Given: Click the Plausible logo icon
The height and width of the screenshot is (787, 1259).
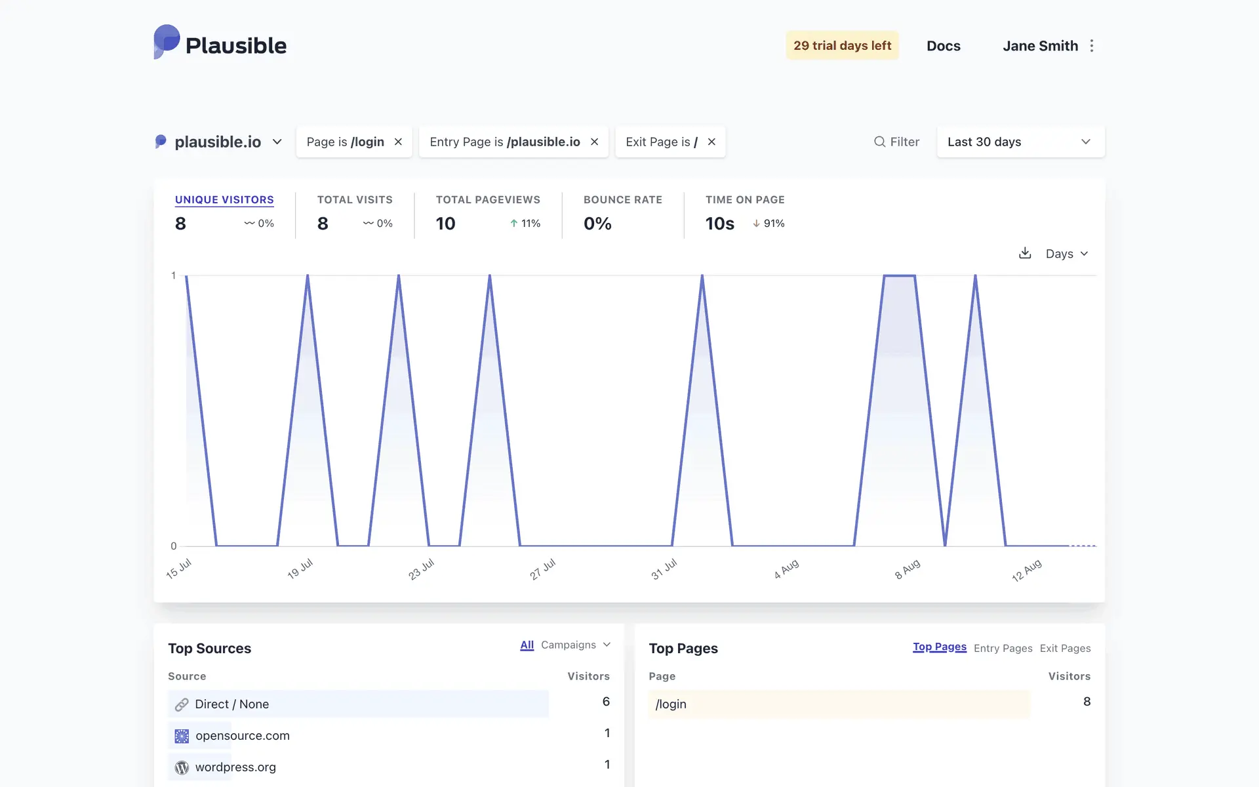Looking at the screenshot, I should pyautogui.click(x=167, y=42).
